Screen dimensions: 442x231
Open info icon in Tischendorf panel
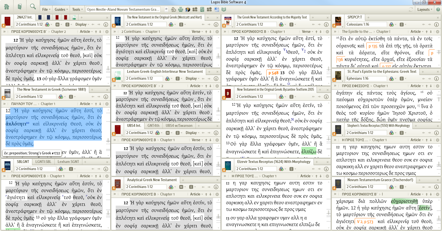[436, 187]
